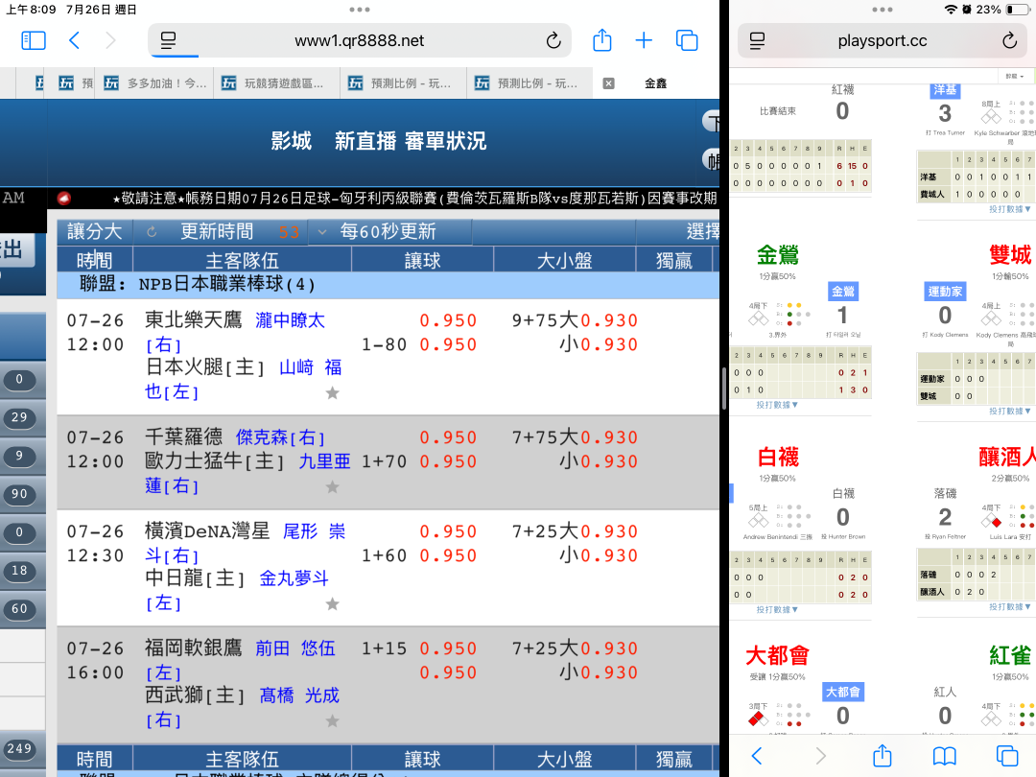Switch to the 金鑫 tab
1036x777 pixels.
click(x=655, y=83)
